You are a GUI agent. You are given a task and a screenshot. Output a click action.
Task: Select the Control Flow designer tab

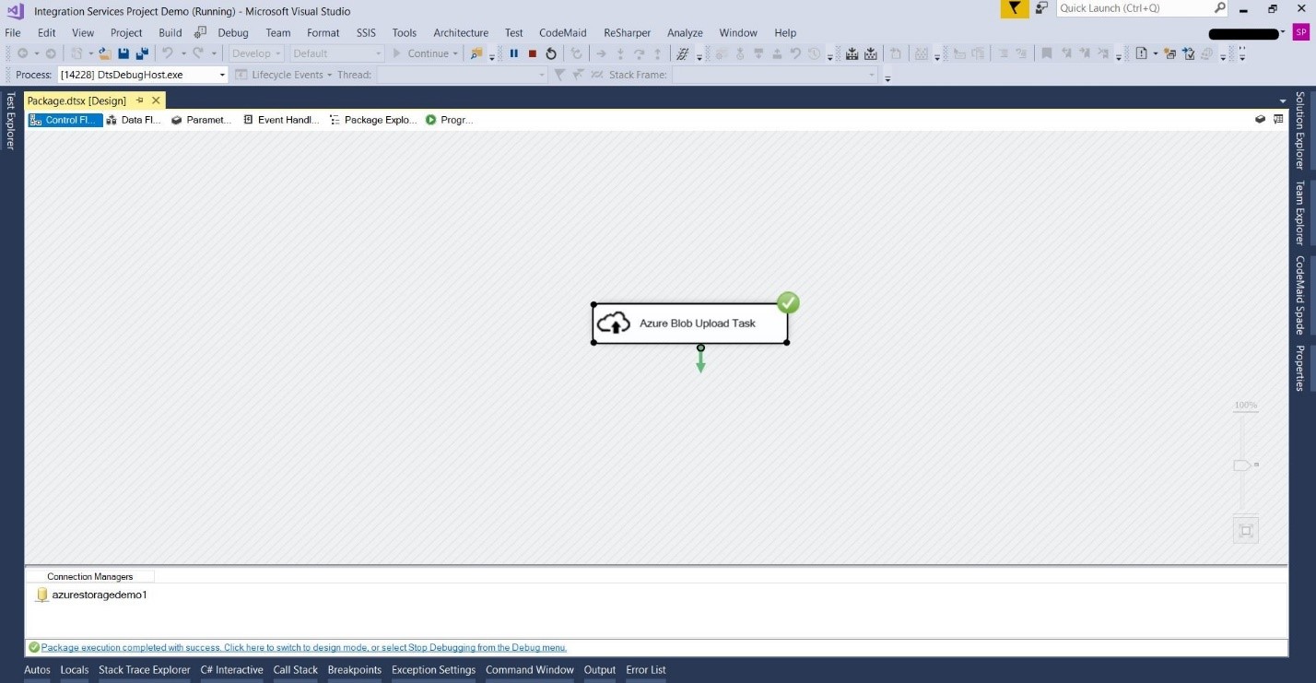(65, 120)
